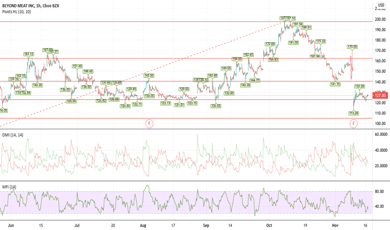Screen dimensions: 390x230
Task: Click the 129.50 pivot high label
Action: 184,89
